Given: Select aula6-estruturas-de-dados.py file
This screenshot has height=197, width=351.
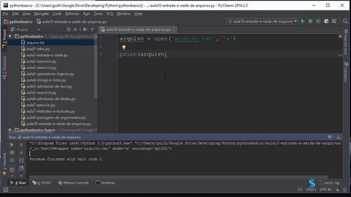Looking at the screenshot, I should click(x=51, y=99).
